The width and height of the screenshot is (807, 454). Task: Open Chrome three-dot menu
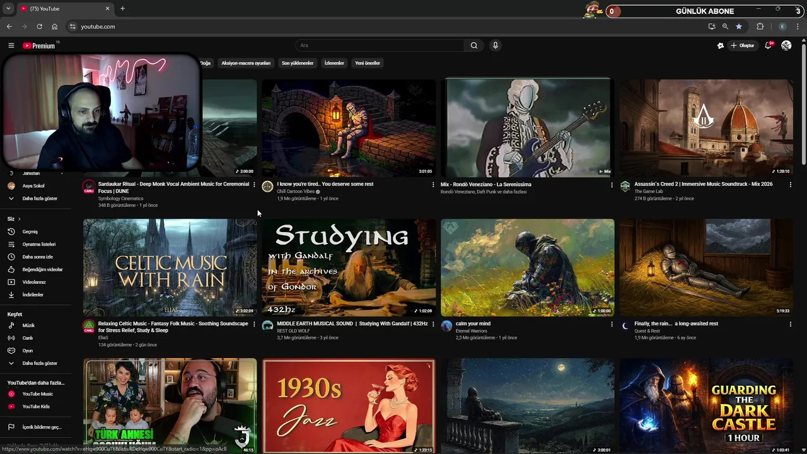click(x=798, y=26)
